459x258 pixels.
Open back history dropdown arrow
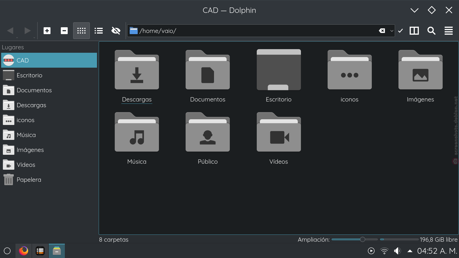point(17,38)
